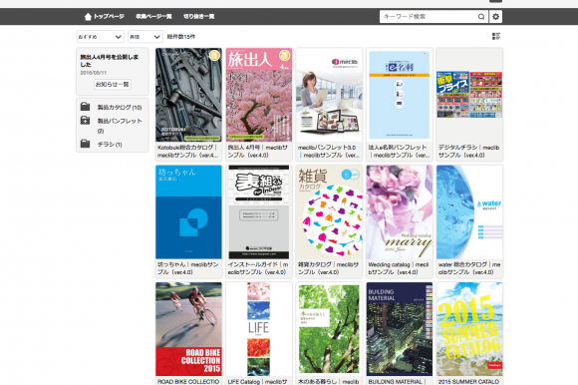Screen dimensions: 578x385
Task: Open the 木のある暮らし cover thumbnail
Action: 329,329
